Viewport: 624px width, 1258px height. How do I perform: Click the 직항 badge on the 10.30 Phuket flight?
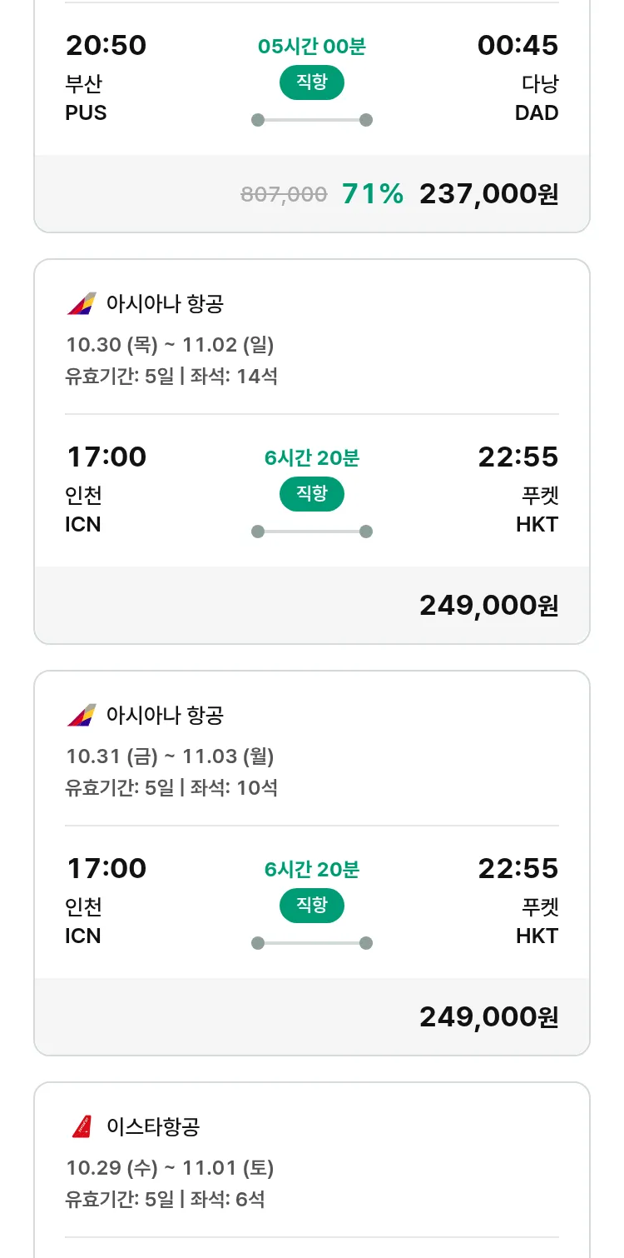point(312,494)
